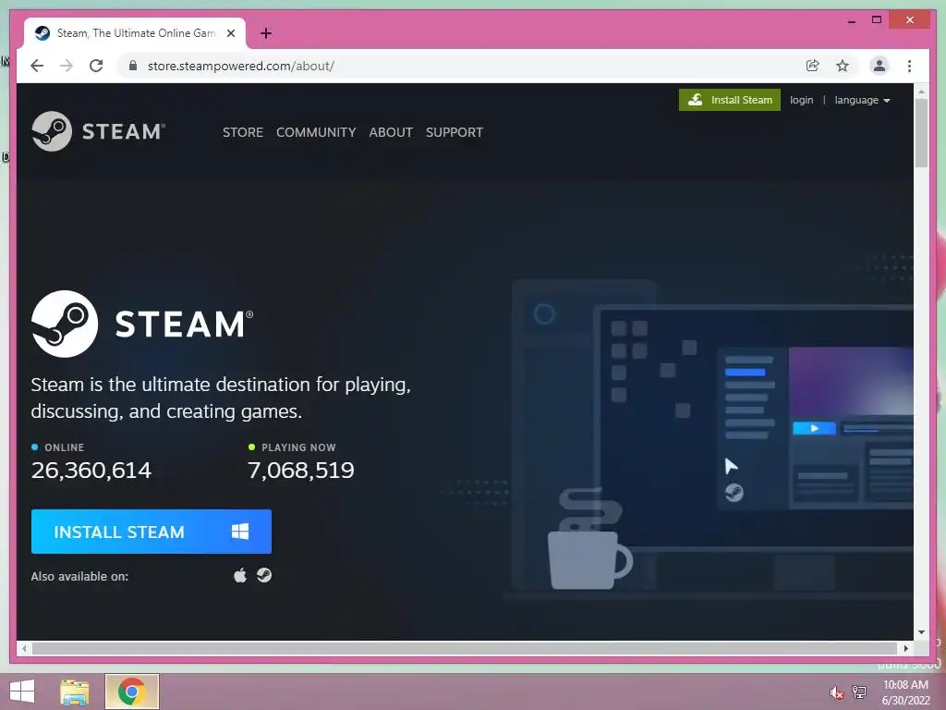Viewport: 946px width, 710px height.
Task: Click the ONLINE label
Action: [64, 447]
